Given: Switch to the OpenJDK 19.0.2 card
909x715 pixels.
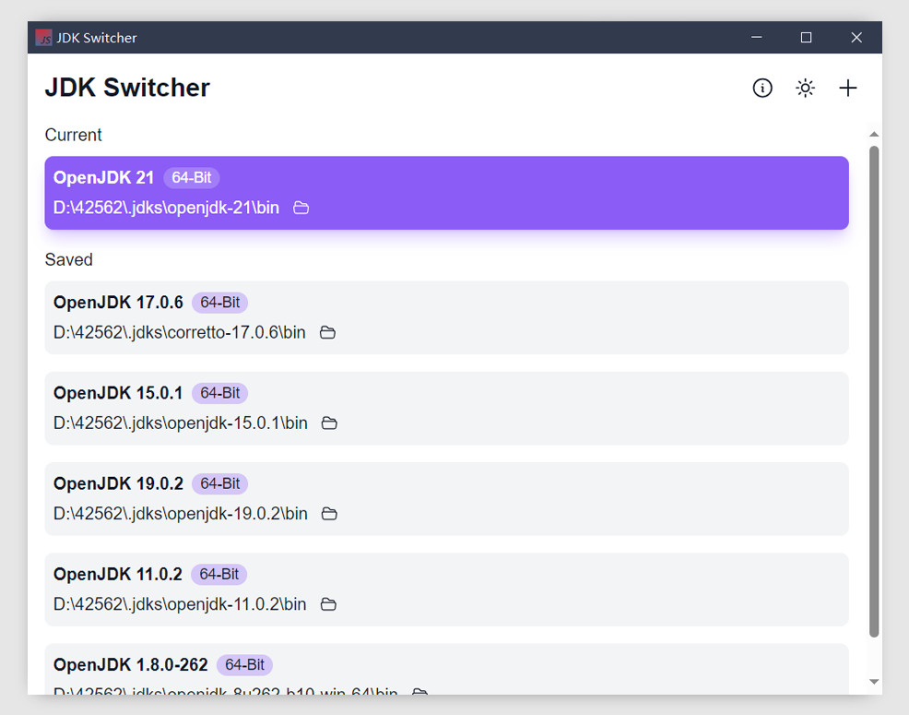Looking at the screenshot, I should [446, 498].
